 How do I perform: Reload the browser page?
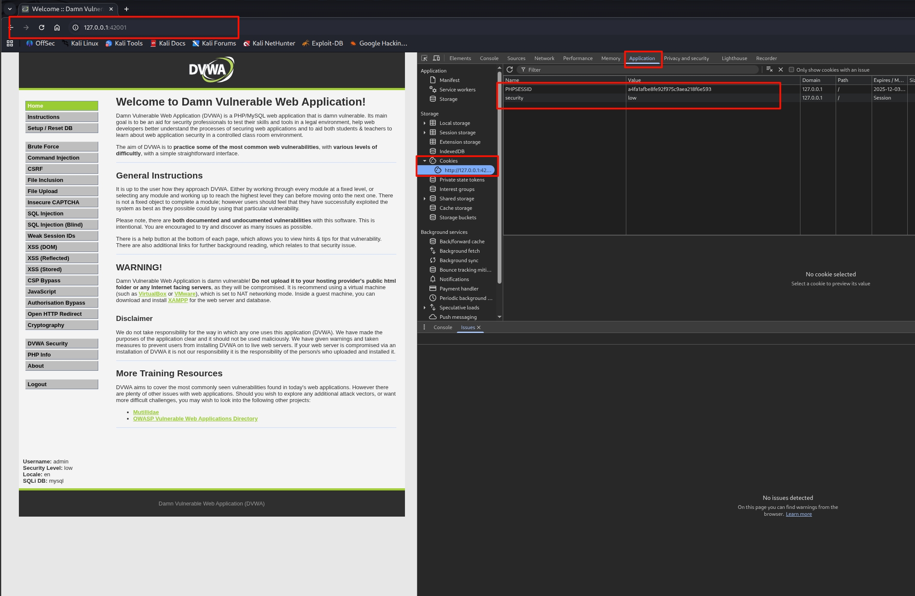pos(42,27)
